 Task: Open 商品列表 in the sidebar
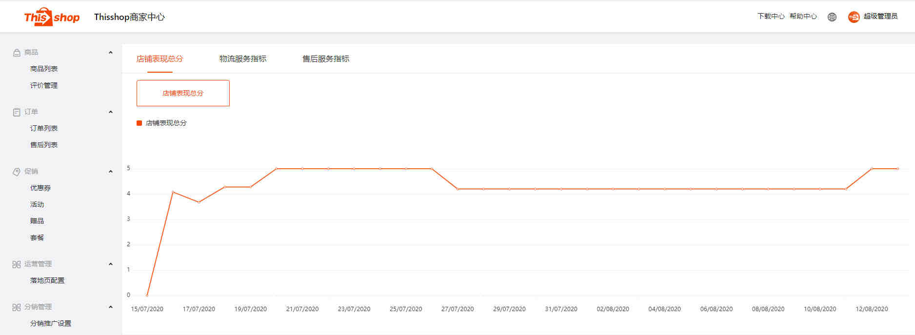pyautogui.click(x=44, y=69)
